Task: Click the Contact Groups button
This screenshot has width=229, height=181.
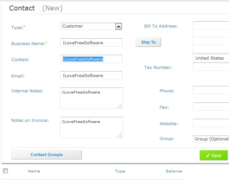Action: 46,155
